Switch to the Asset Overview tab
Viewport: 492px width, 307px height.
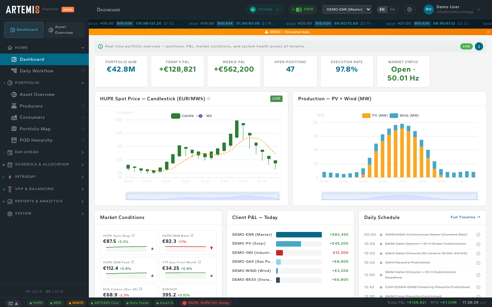[x=65, y=30]
